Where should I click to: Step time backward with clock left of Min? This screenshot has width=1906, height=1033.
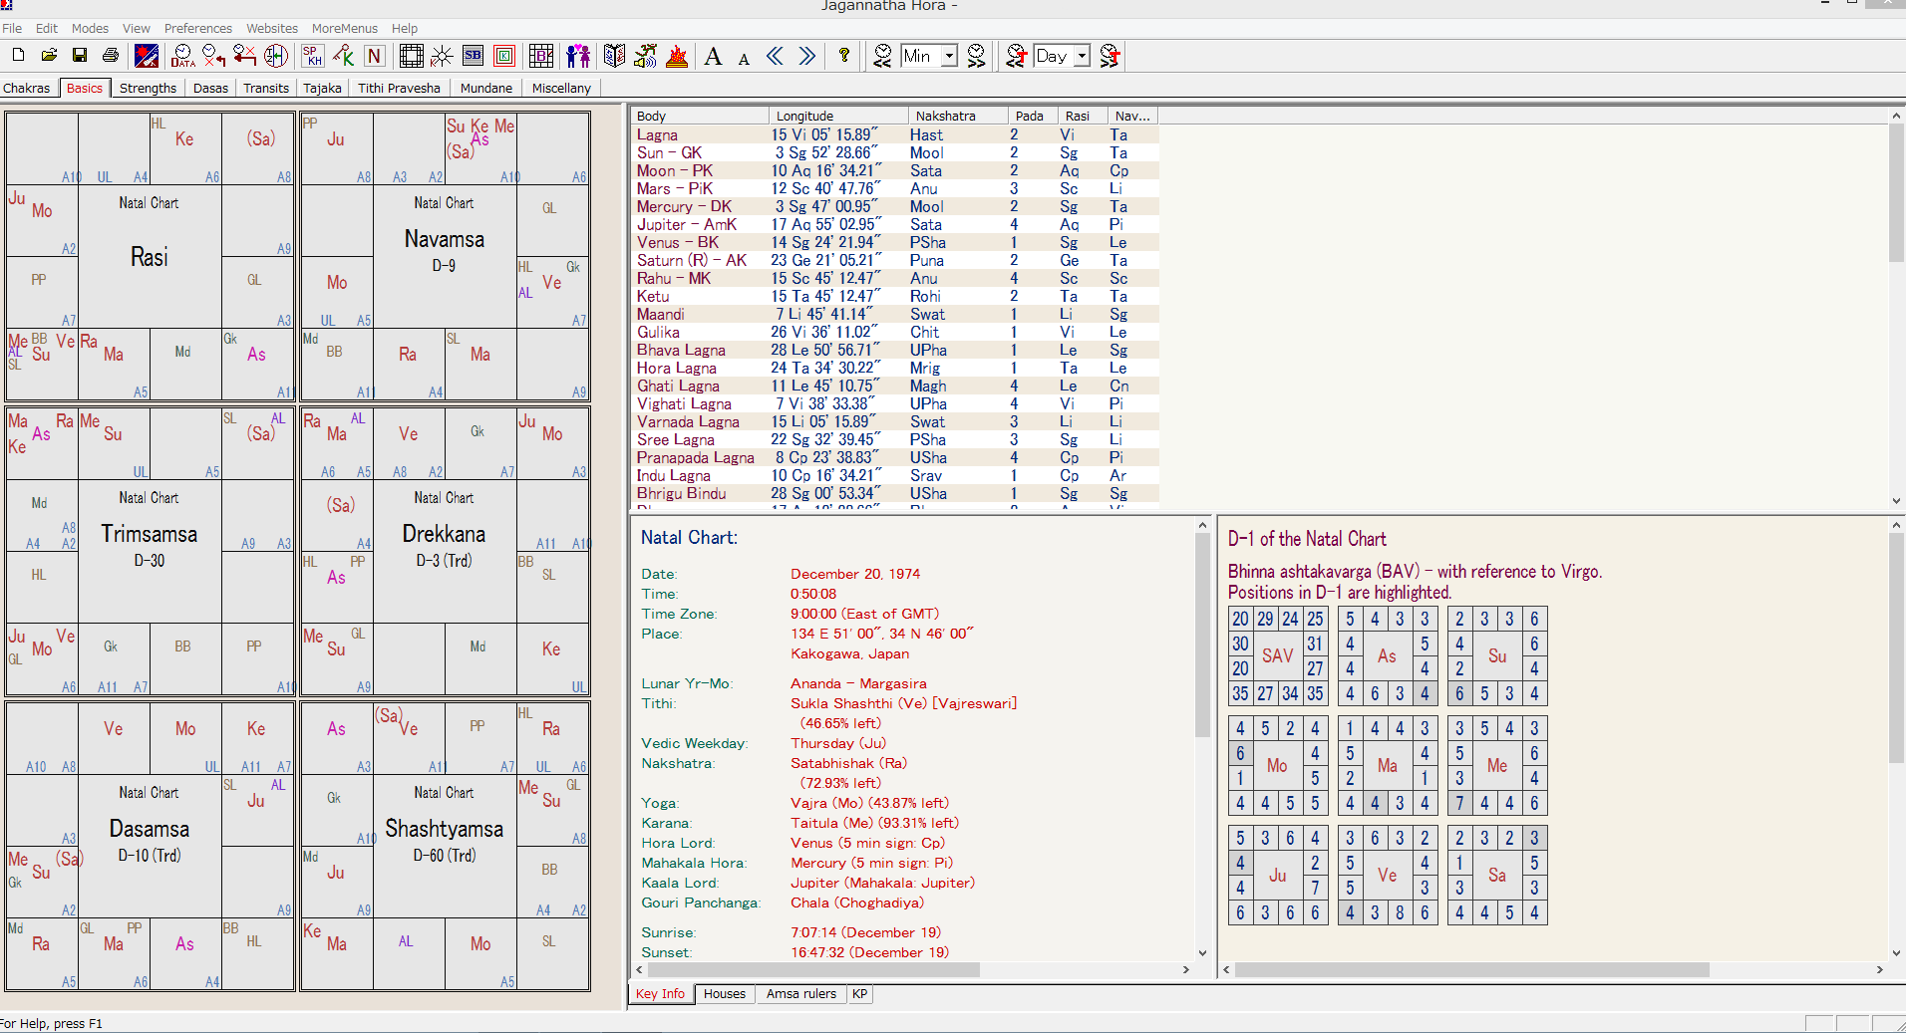click(x=882, y=56)
